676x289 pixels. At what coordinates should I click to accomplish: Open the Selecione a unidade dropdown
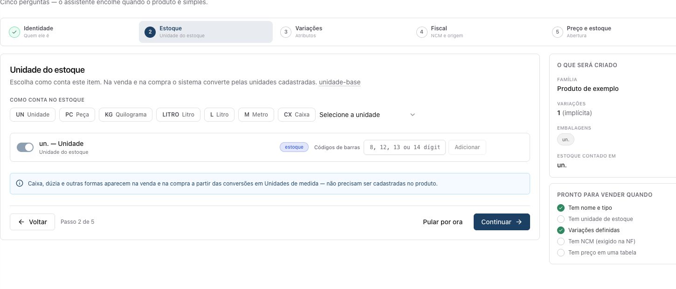pyautogui.click(x=367, y=115)
